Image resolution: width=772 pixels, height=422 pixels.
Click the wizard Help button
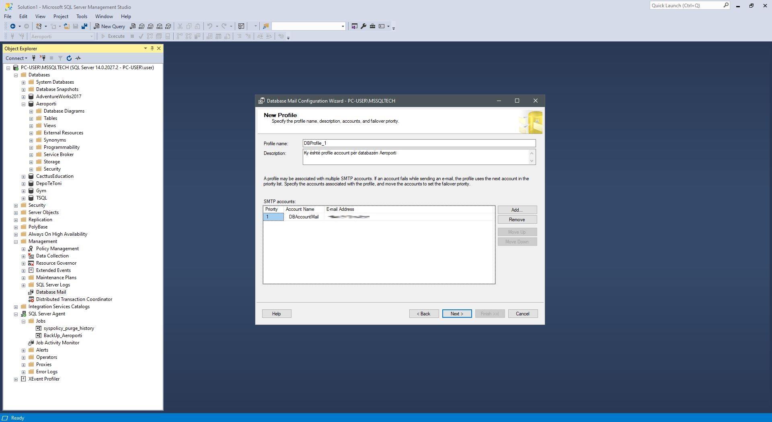(x=277, y=314)
